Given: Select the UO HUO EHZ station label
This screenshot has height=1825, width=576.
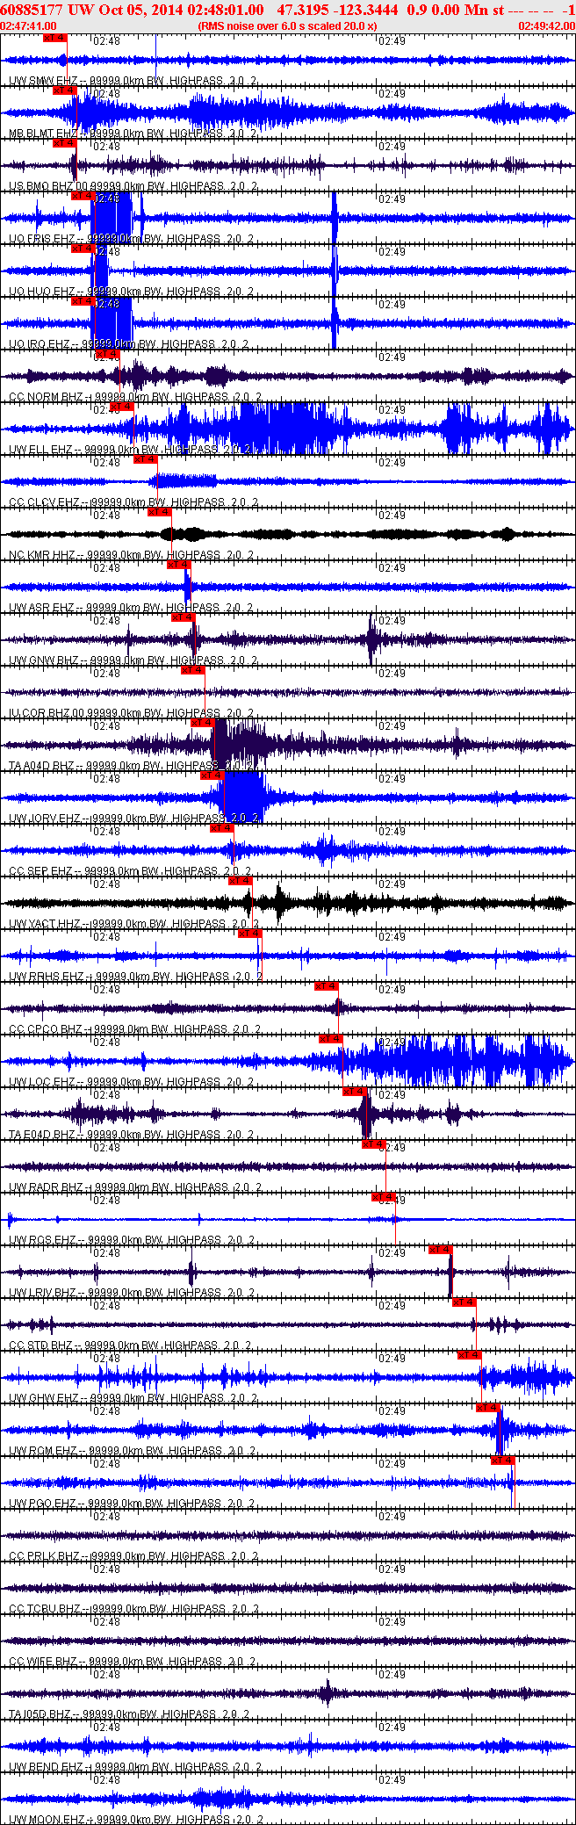Looking at the screenshot, I should click(131, 292).
